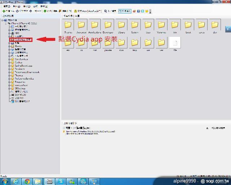Open the bin folder icon
231x185 pixels.
175,25
